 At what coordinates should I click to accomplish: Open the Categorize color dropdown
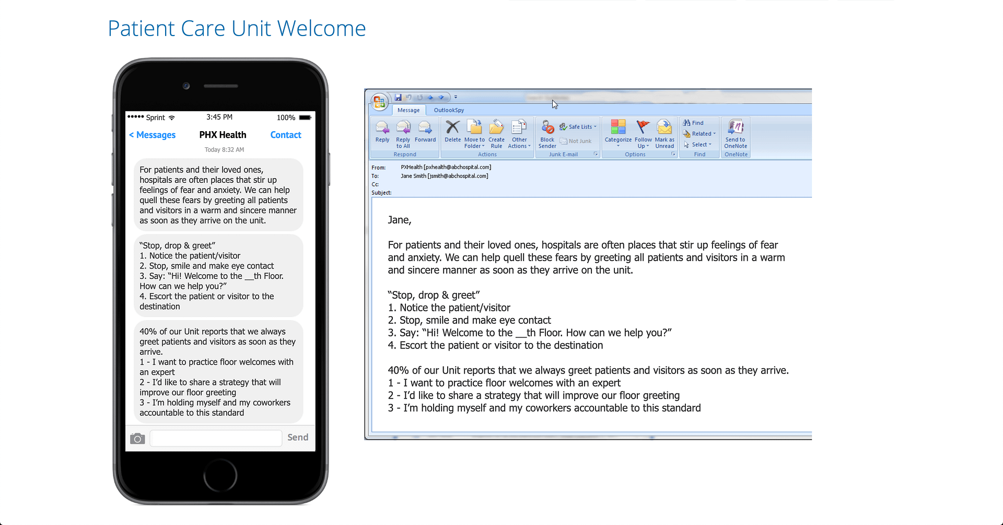click(618, 133)
